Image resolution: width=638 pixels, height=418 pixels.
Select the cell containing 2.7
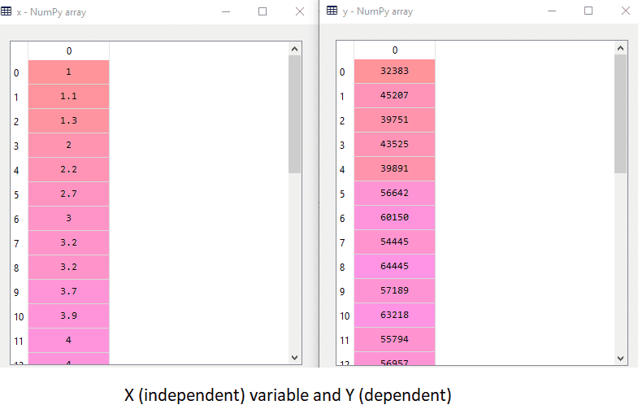[68, 194]
